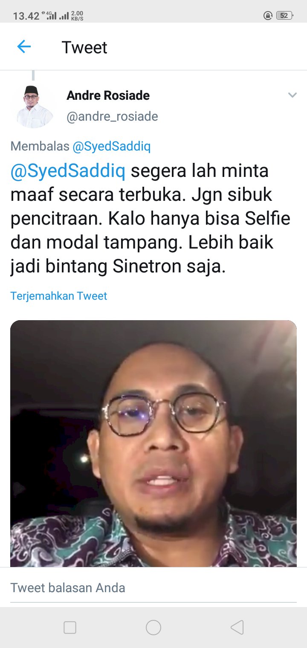Tap the 13.42 clock in status bar
This screenshot has width=307, height=648.
[x=26, y=16]
